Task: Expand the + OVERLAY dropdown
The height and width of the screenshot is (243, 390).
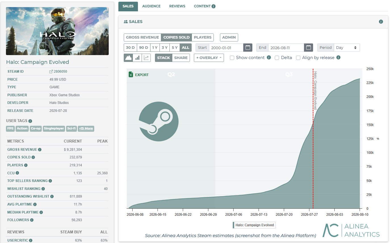Action: [209, 58]
